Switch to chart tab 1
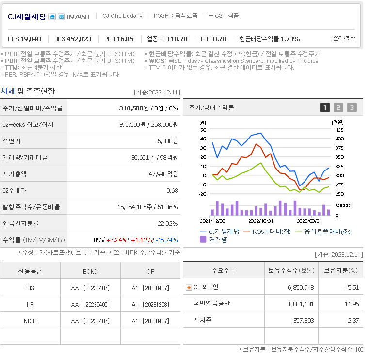The height and width of the screenshot is (355, 369). pos(325,108)
